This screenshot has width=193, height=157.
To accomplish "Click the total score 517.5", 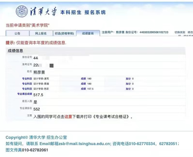I will coord(38,95).
